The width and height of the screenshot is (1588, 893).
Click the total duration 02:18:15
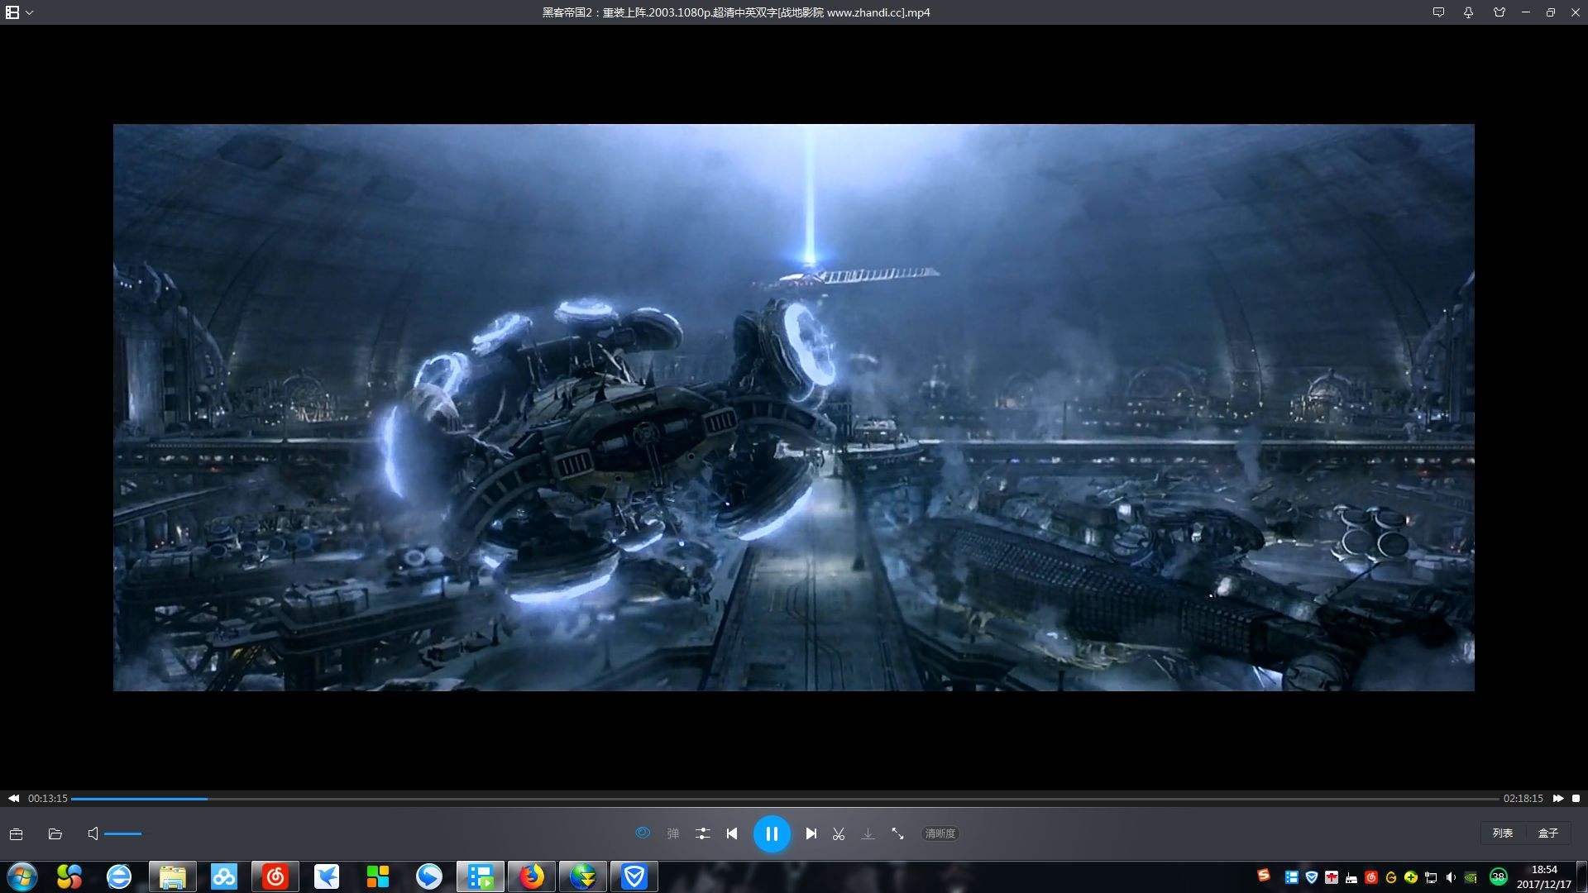[x=1523, y=799]
